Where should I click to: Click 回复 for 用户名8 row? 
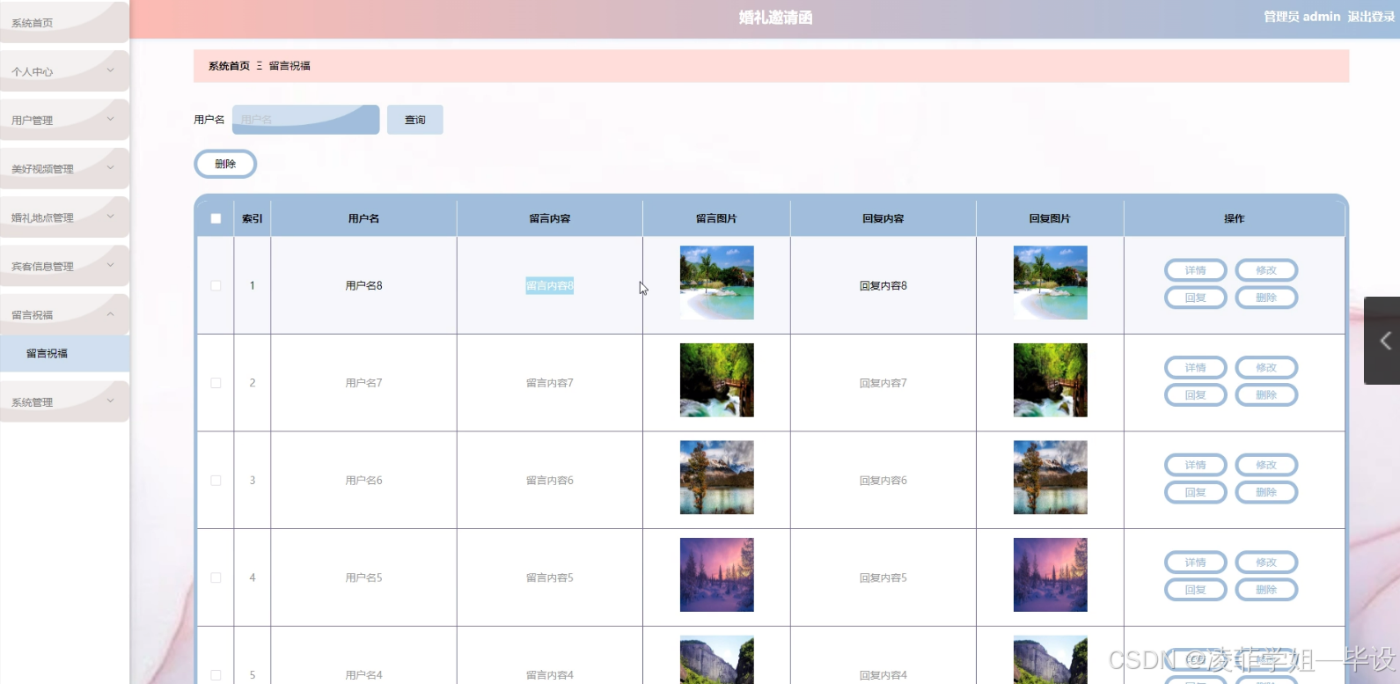(1195, 298)
